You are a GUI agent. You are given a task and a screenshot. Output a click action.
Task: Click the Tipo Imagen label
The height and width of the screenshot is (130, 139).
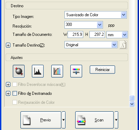(23, 17)
